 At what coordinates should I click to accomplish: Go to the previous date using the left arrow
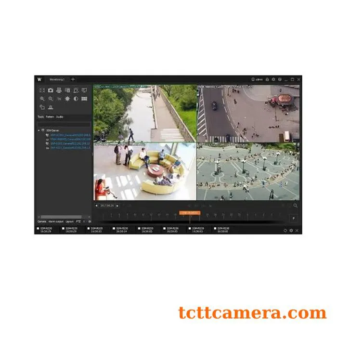[x=96, y=206]
